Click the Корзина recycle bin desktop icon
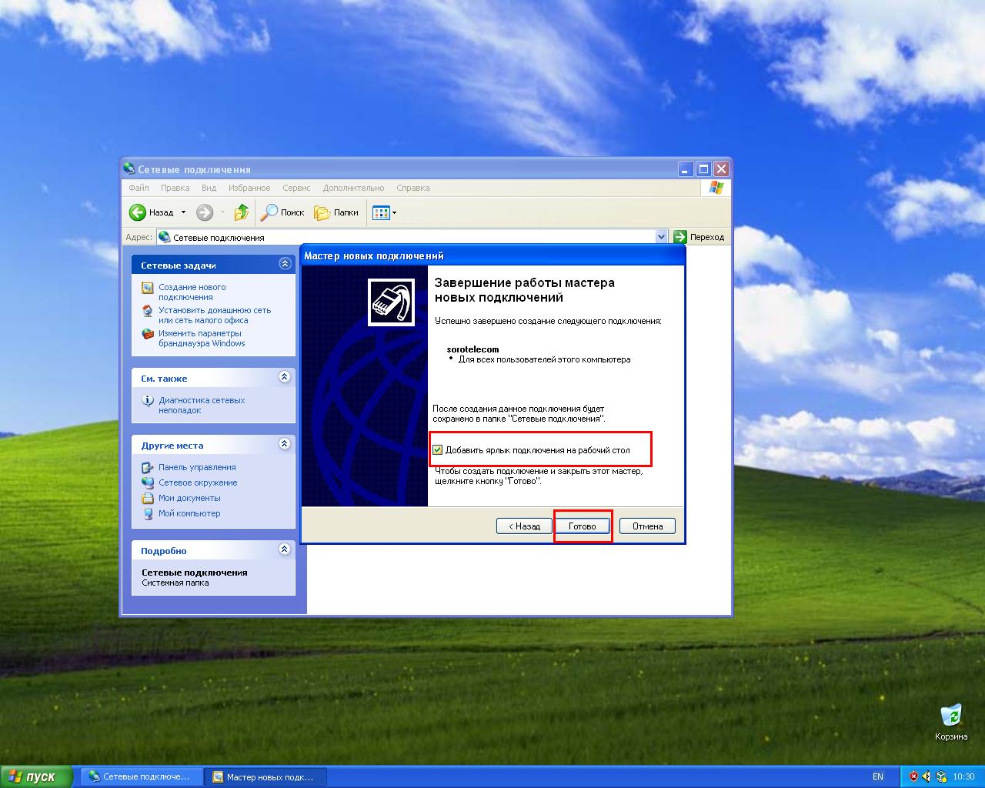The image size is (985, 788). point(951,722)
